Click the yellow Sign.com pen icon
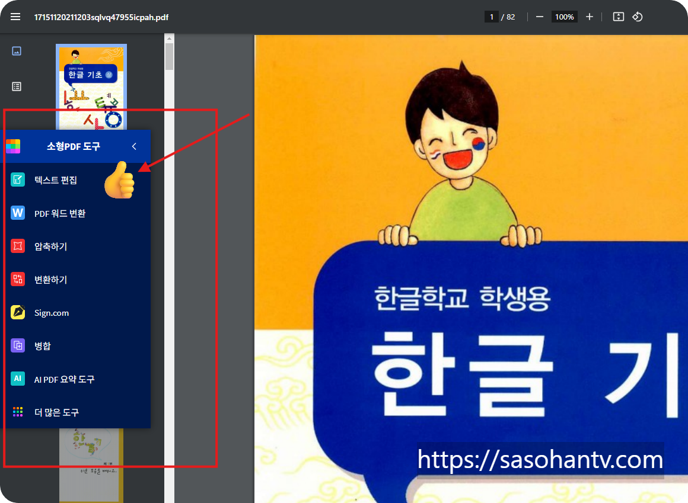688x503 pixels. tap(18, 312)
